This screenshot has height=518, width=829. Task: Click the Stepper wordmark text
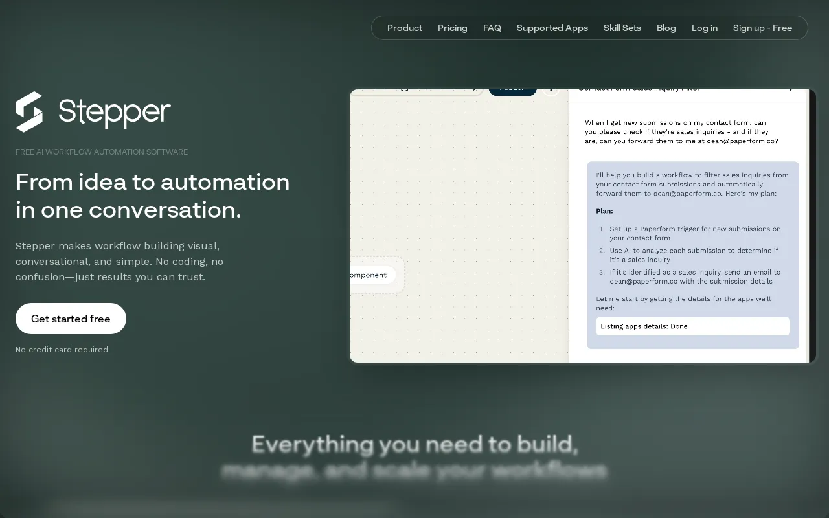[x=115, y=112]
